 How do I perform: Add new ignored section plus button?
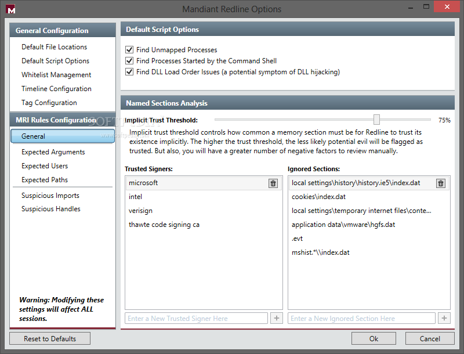(x=444, y=318)
